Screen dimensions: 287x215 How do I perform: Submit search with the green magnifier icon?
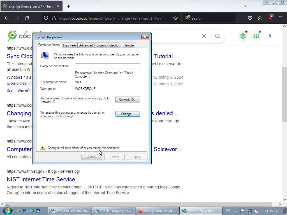click(x=217, y=36)
